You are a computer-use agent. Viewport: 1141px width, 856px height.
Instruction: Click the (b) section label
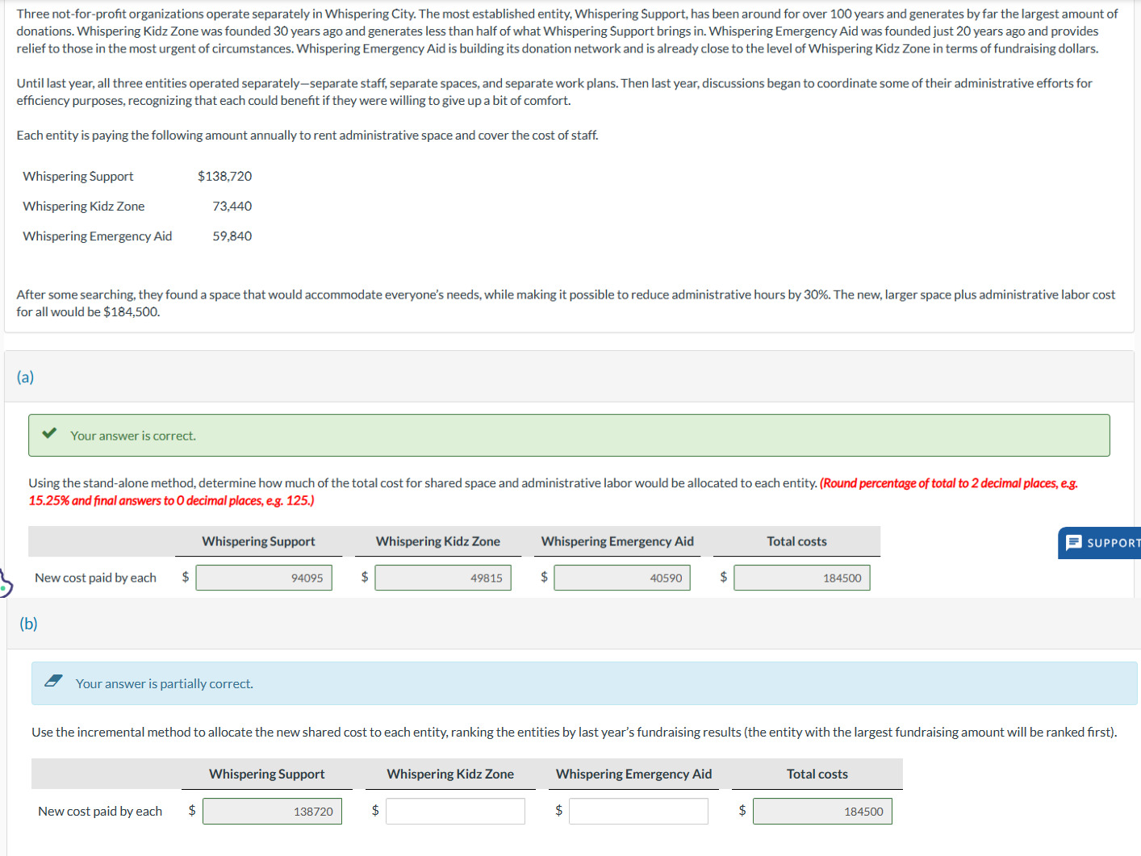pyautogui.click(x=28, y=624)
